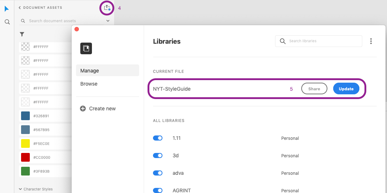Open the assets filter funnel icon
This screenshot has width=387, height=193.
[22, 34]
